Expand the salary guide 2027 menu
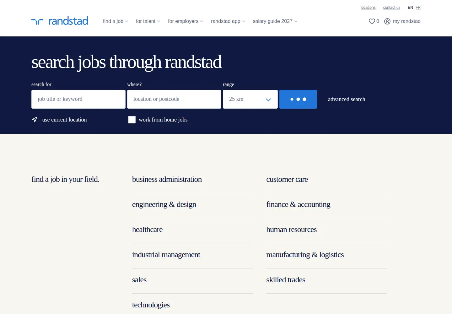Screen dimensions: 452x314 pos(275,21)
